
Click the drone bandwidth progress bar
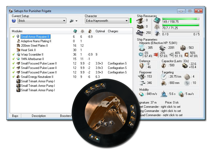[181, 31]
